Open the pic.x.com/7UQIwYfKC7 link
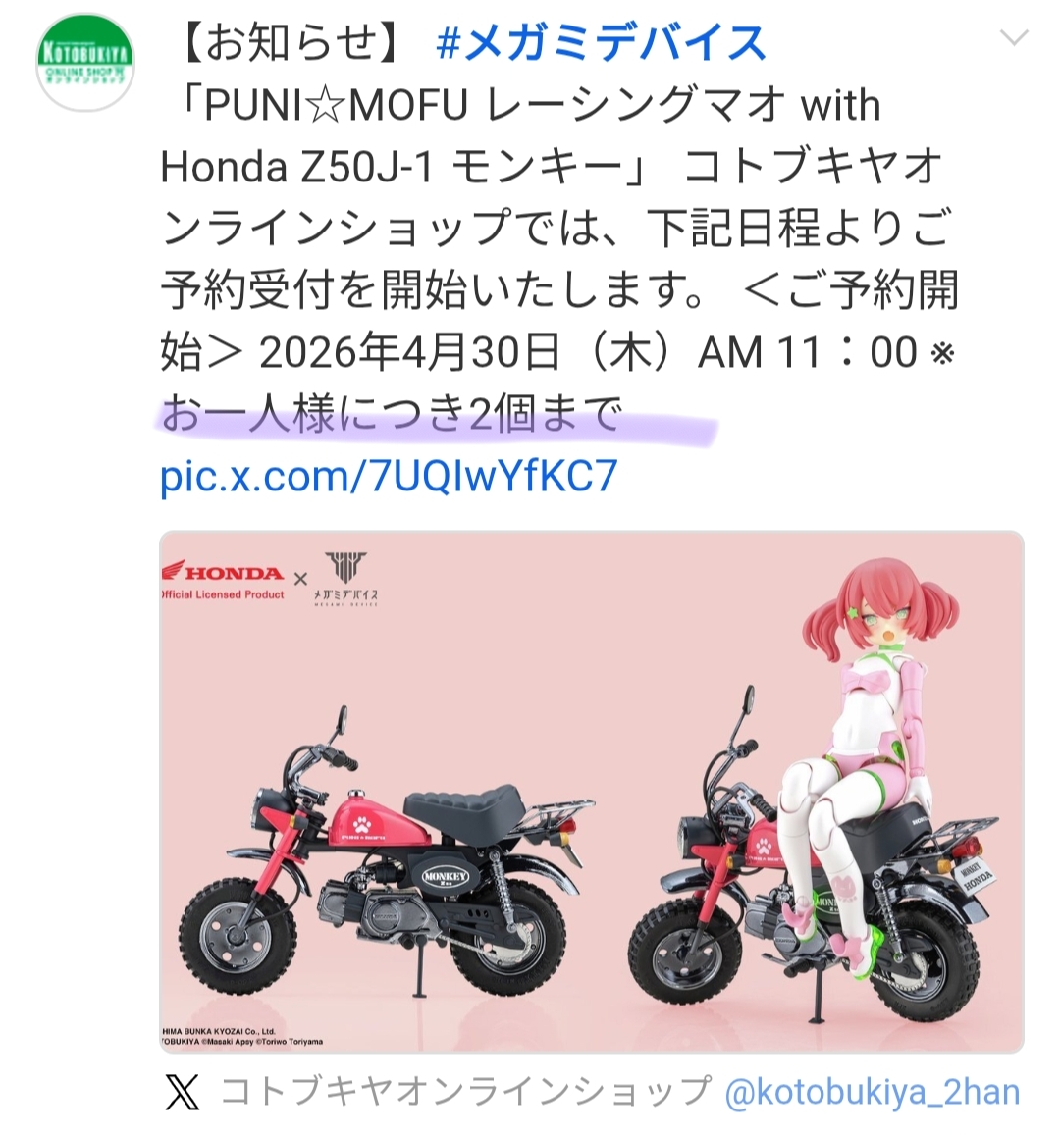The width and height of the screenshot is (1060, 1135). pos(389,477)
